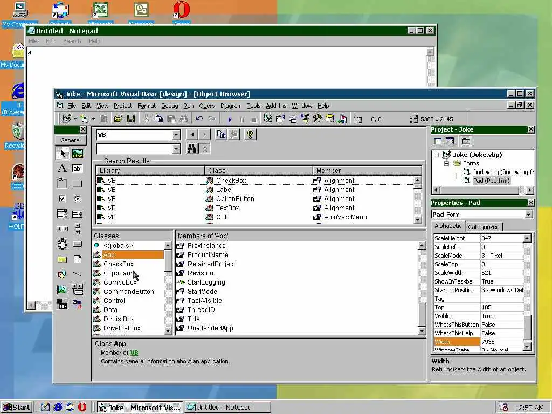This screenshot has width=552, height=414.
Task: Open the Debug menu
Action: (169, 106)
